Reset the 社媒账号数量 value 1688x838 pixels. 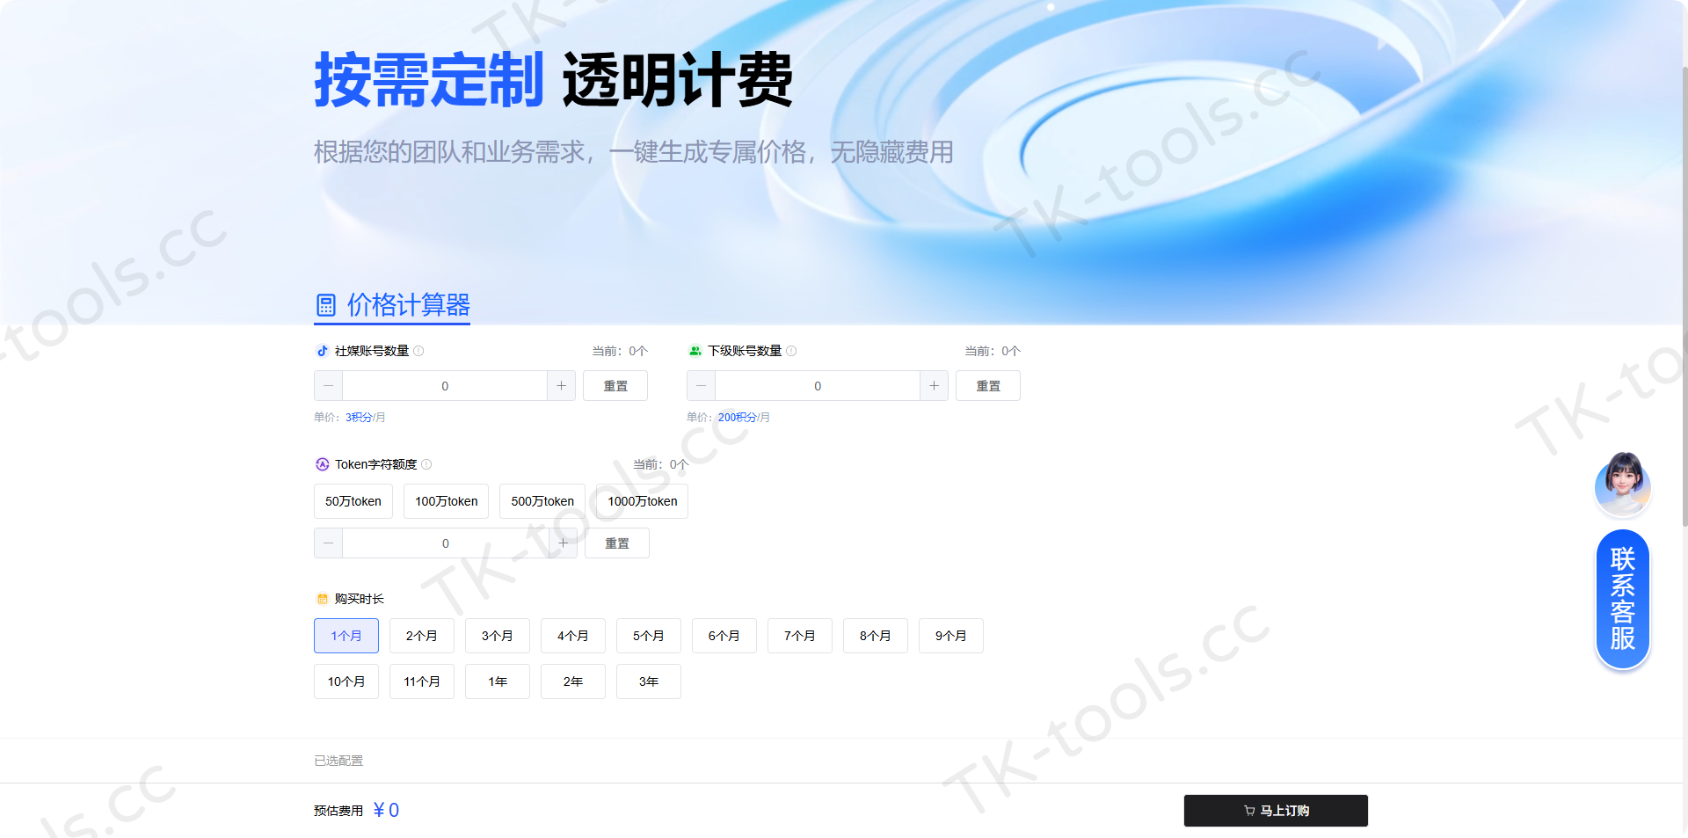tap(615, 386)
